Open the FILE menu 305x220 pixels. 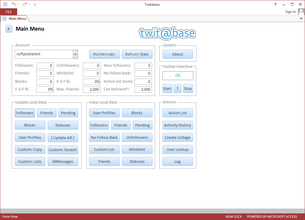coord(9,12)
